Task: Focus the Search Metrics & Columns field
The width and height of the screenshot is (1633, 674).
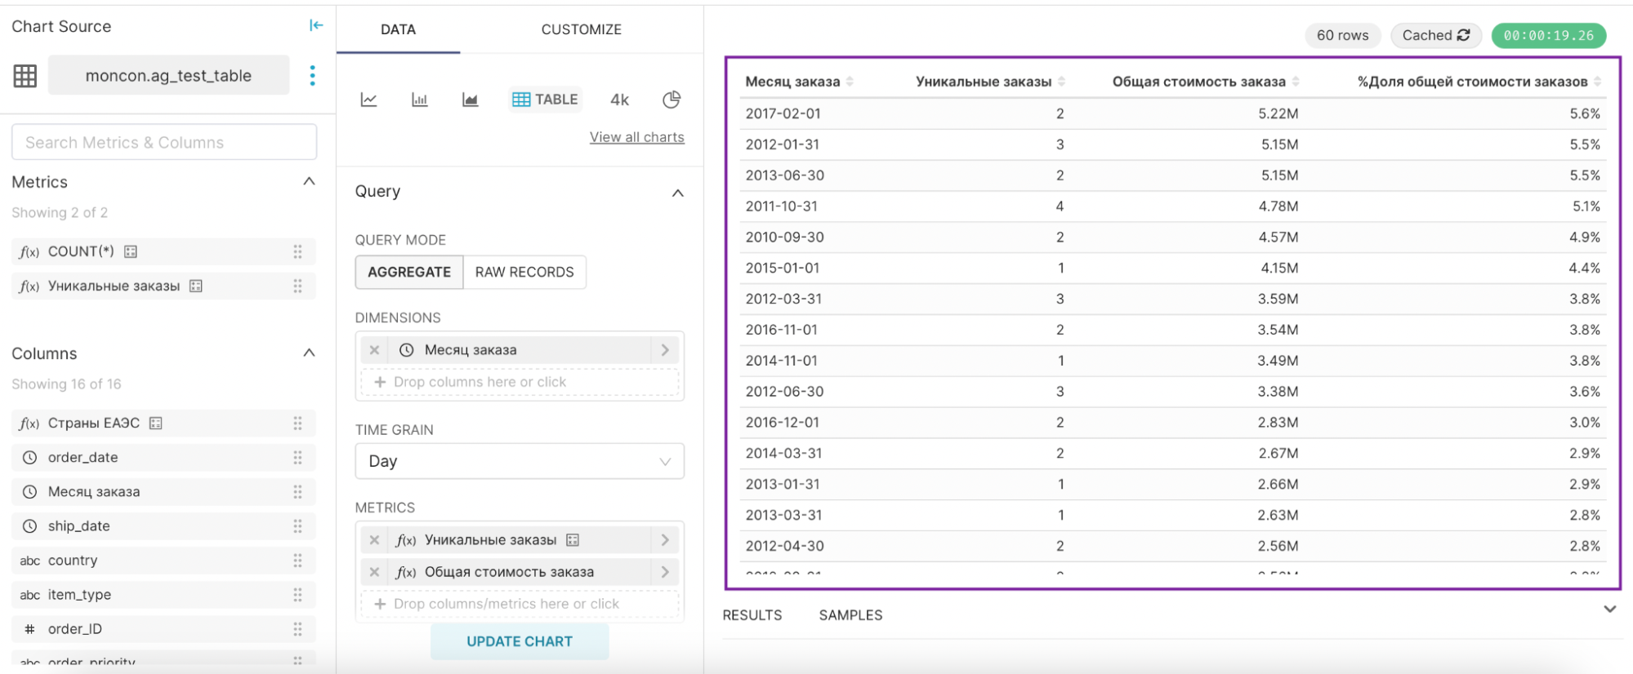Action: click(x=164, y=143)
